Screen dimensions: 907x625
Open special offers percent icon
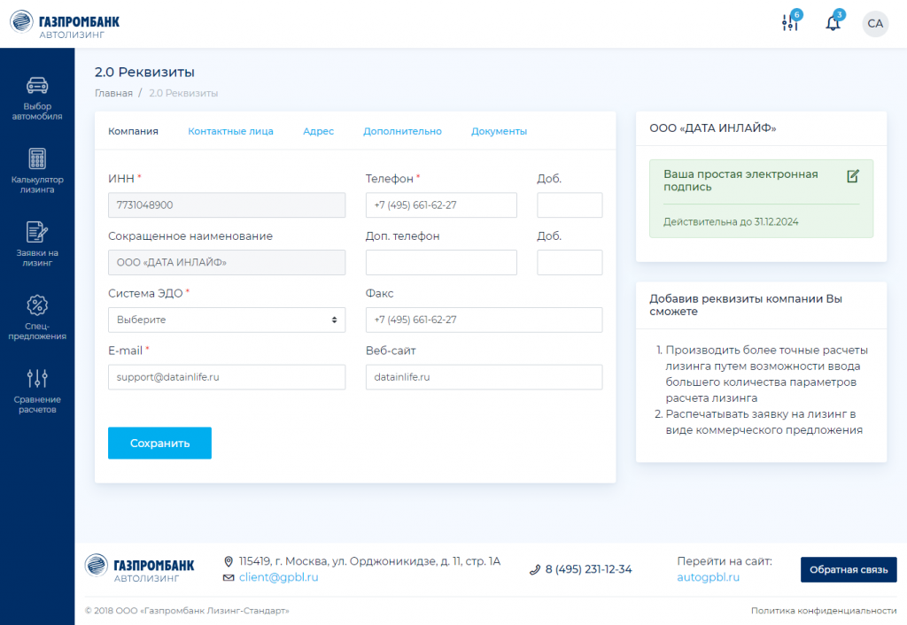(x=37, y=305)
